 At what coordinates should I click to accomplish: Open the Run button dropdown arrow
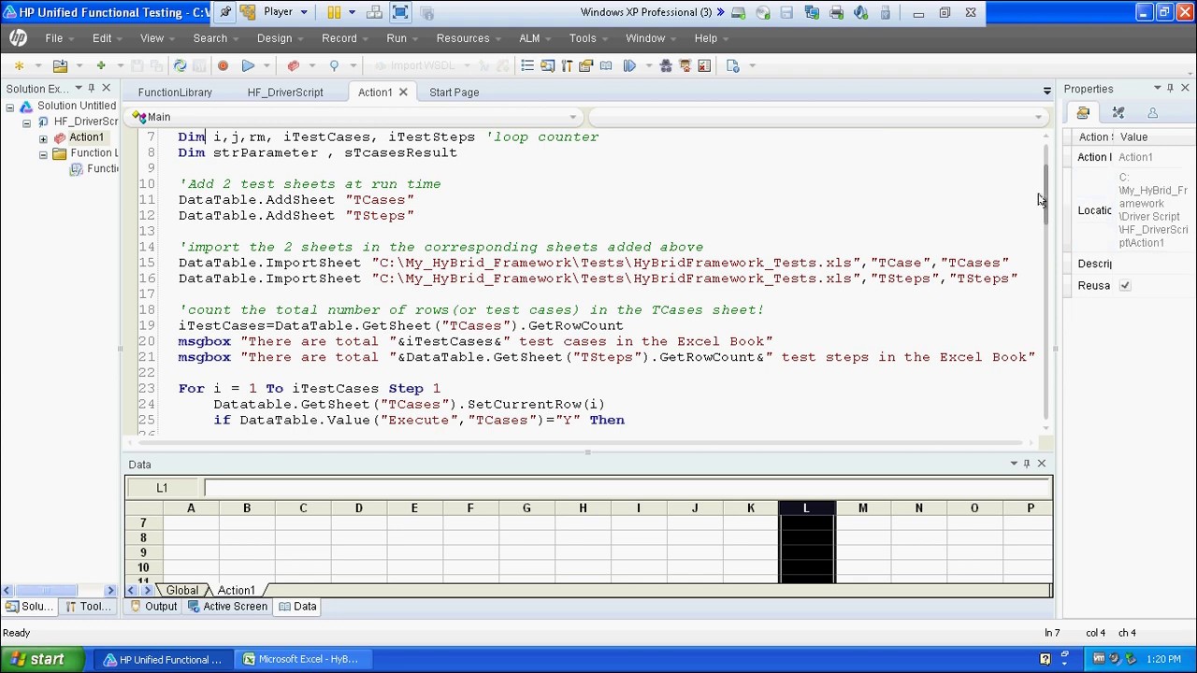point(266,65)
